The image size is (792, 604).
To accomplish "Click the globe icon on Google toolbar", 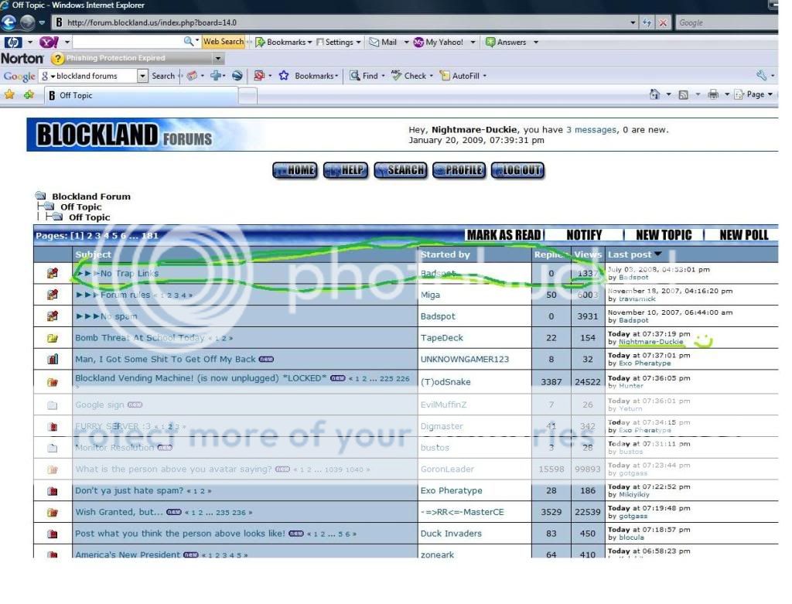I will point(237,76).
